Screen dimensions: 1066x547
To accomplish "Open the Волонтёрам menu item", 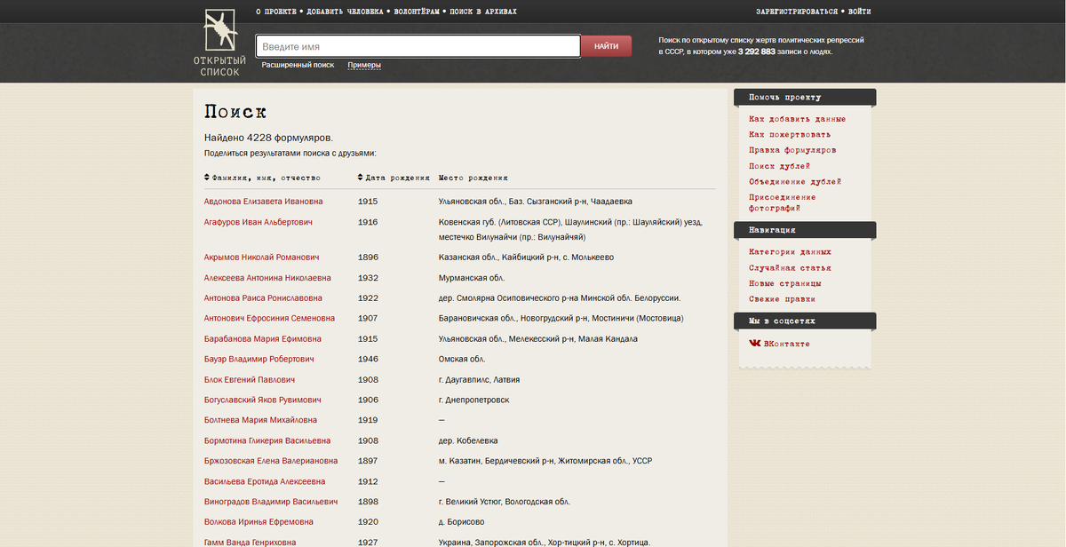I will pos(417,12).
